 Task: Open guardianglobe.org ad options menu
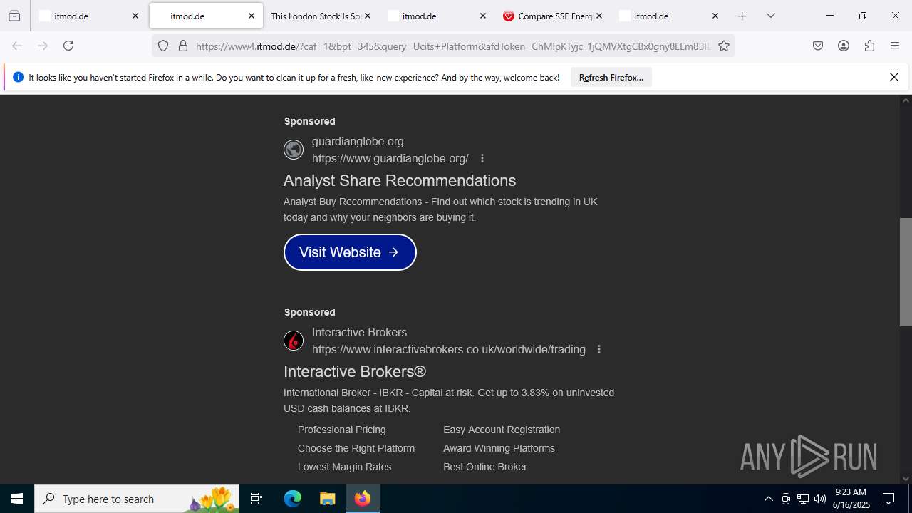[x=482, y=158]
